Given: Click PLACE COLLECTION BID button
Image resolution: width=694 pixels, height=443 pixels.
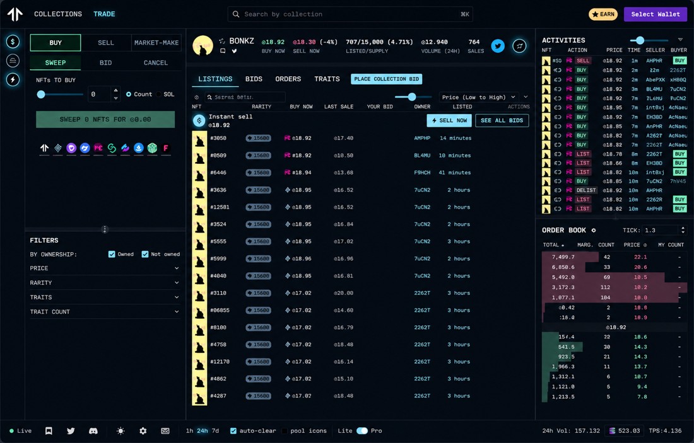Looking at the screenshot, I should [386, 79].
